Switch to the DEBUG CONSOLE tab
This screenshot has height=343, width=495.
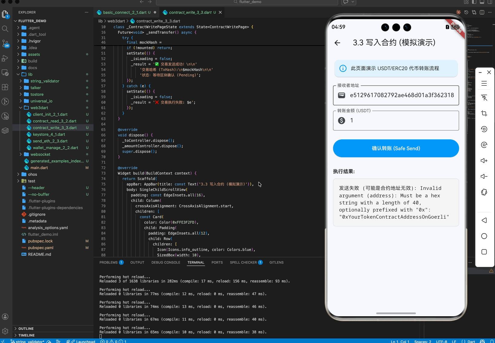point(166,262)
